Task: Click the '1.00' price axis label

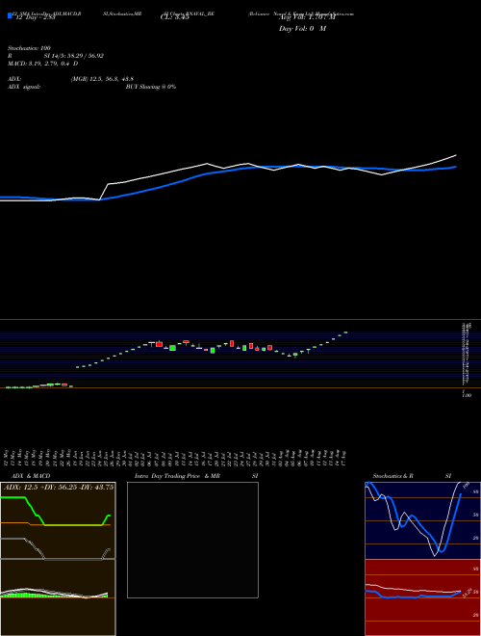Action: click(x=467, y=395)
